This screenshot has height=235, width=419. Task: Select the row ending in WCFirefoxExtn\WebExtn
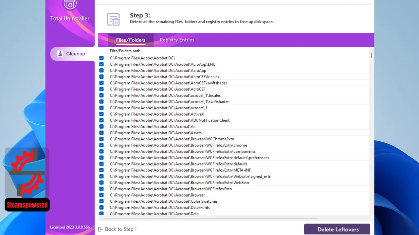234,182
